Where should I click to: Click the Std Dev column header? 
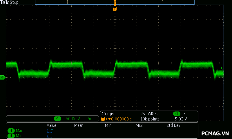click(x=173, y=125)
